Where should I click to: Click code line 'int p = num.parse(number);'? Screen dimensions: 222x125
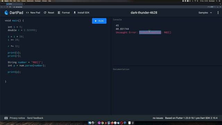click(x=27, y=66)
